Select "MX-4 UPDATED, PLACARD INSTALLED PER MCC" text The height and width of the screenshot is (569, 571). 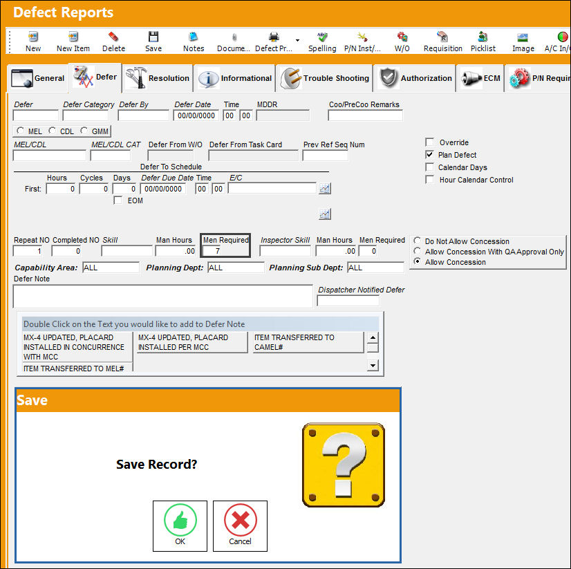(192, 342)
